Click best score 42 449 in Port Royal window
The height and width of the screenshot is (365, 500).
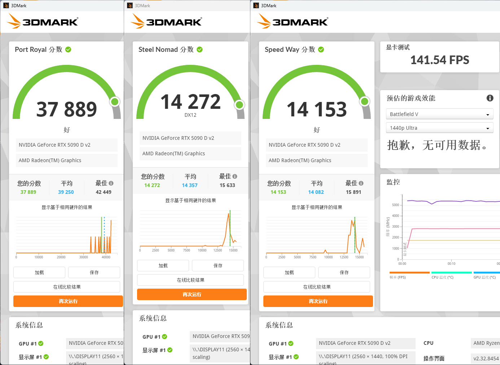click(x=104, y=192)
